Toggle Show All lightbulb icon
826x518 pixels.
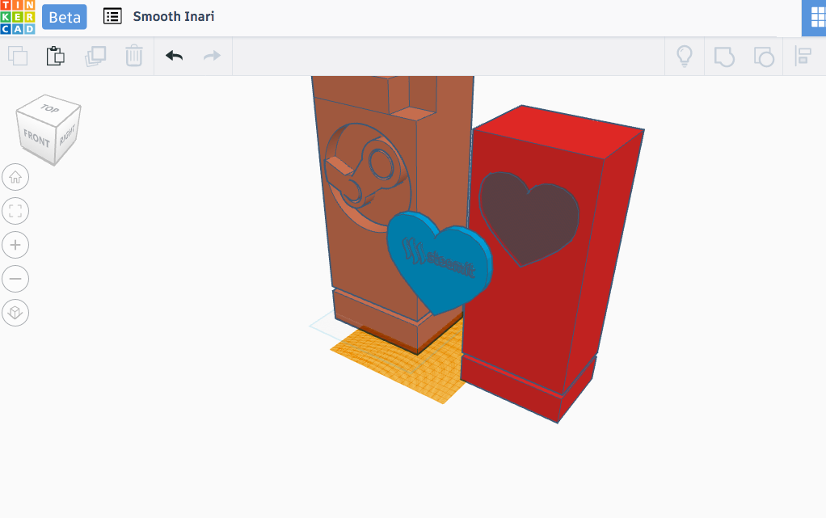[x=685, y=56]
